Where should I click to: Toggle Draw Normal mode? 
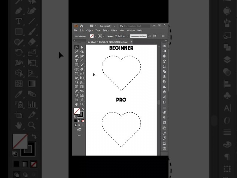coord(76,125)
